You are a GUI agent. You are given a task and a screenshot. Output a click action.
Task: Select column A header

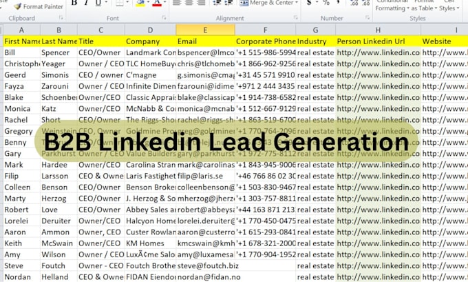(21, 30)
